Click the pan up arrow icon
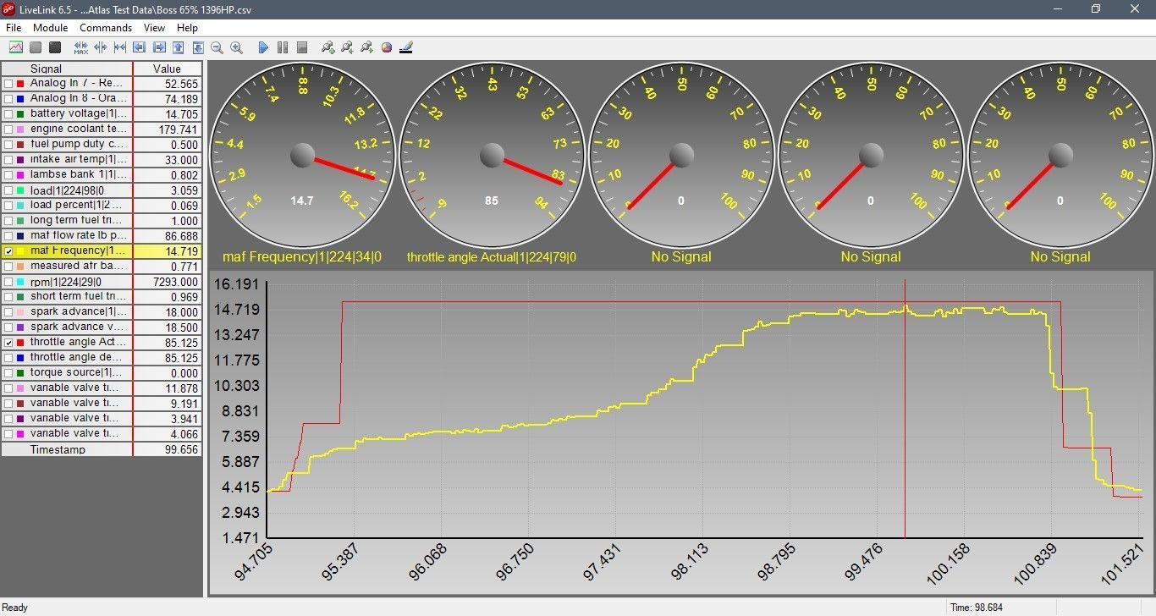The image size is (1156, 616). (x=179, y=47)
